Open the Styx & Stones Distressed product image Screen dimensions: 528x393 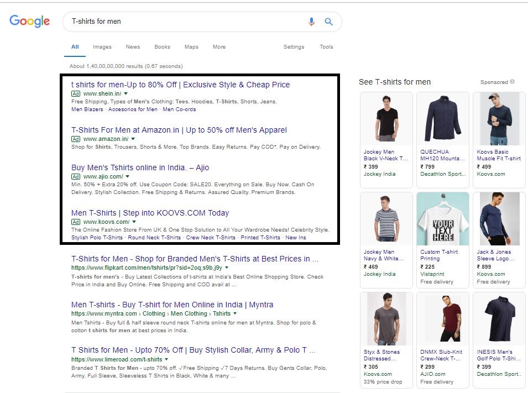(x=386, y=319)
